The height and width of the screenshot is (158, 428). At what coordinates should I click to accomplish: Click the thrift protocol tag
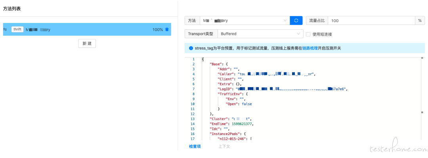(17, 29)
